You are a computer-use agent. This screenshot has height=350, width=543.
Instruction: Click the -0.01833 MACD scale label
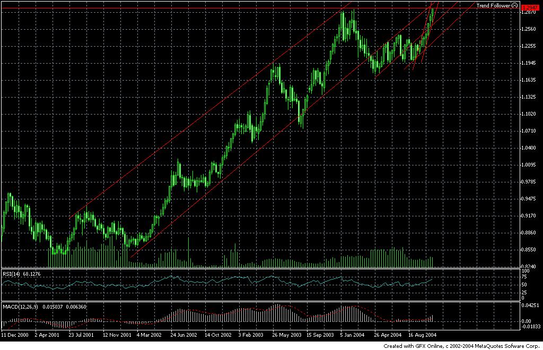(x=531, y=327)
